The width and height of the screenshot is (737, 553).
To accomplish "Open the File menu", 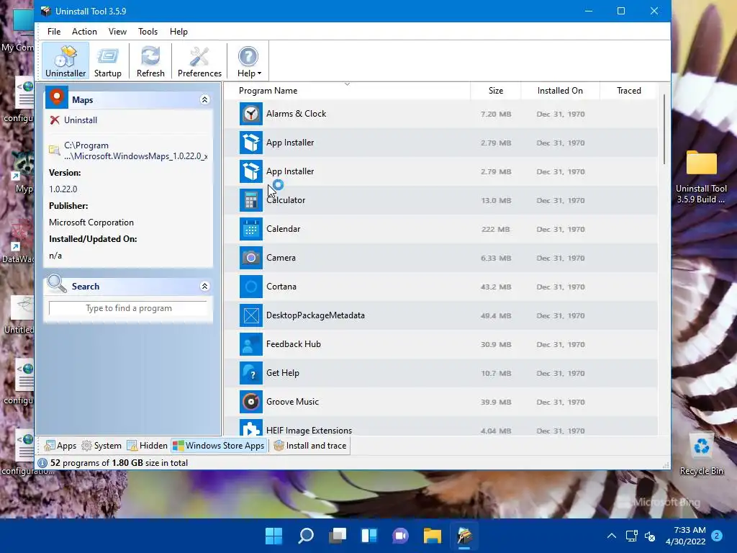I will [x=54, y=32].
